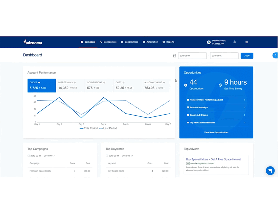Click the notification bell icon
This screenshot has height=204, width=278.
(x=234, y=42)
